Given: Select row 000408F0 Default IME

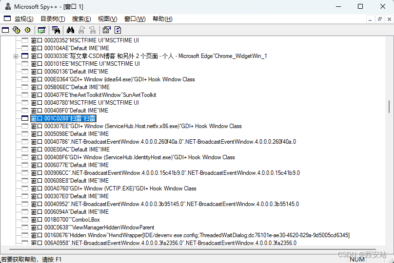Looking at the screenshot, I should (70, 111).
